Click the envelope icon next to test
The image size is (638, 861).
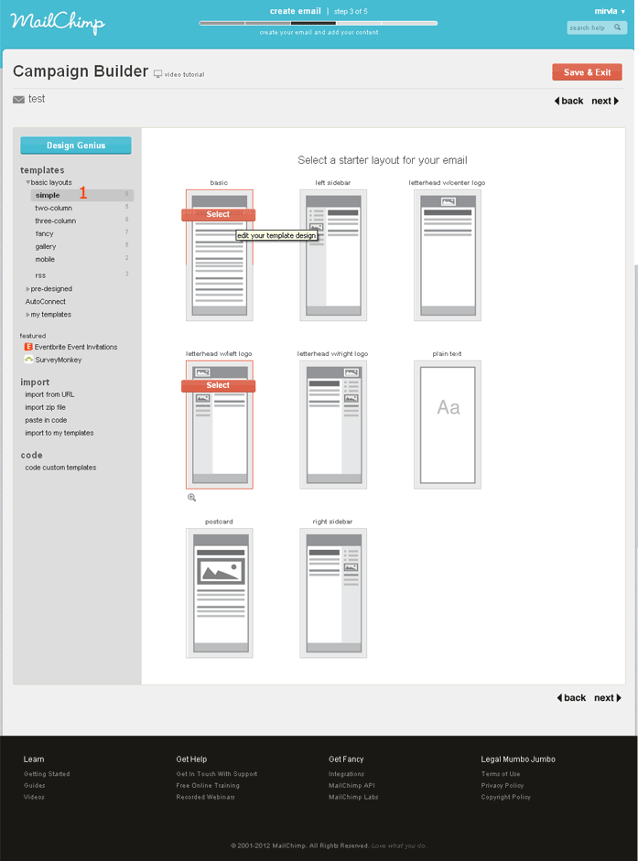tap(18, 100)
